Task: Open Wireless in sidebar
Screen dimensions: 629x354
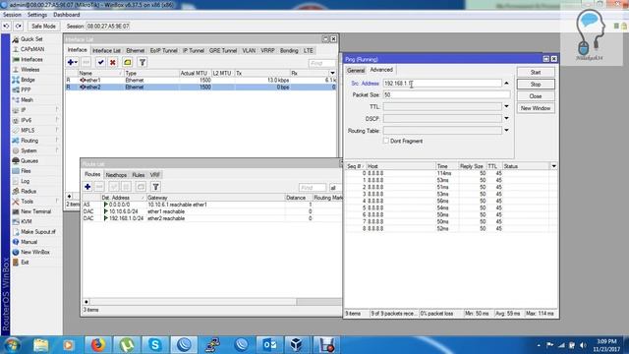Action: pos(30,70)
